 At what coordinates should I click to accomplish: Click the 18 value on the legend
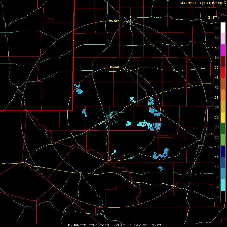pyautogui.click(x=217, y=147)
